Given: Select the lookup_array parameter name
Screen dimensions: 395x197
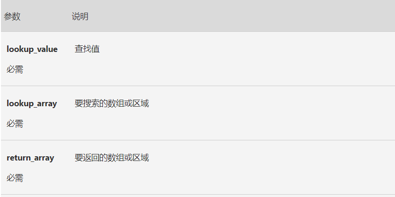Looking at the screenshot, I should tap(31, 103).
